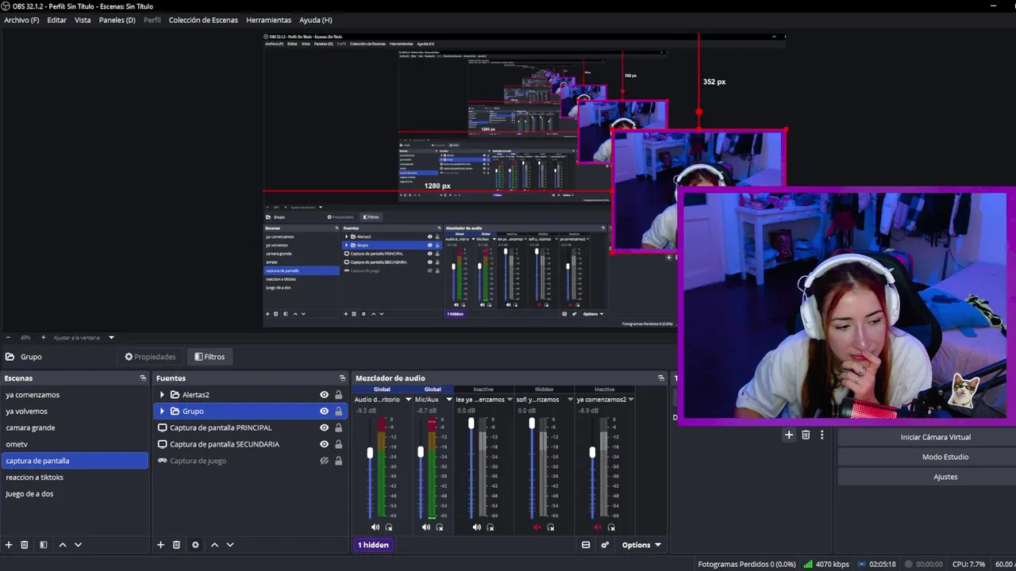Open the Herramientas menu
The width and height of the screenshot is (1016, 571).
click(268, 20)
